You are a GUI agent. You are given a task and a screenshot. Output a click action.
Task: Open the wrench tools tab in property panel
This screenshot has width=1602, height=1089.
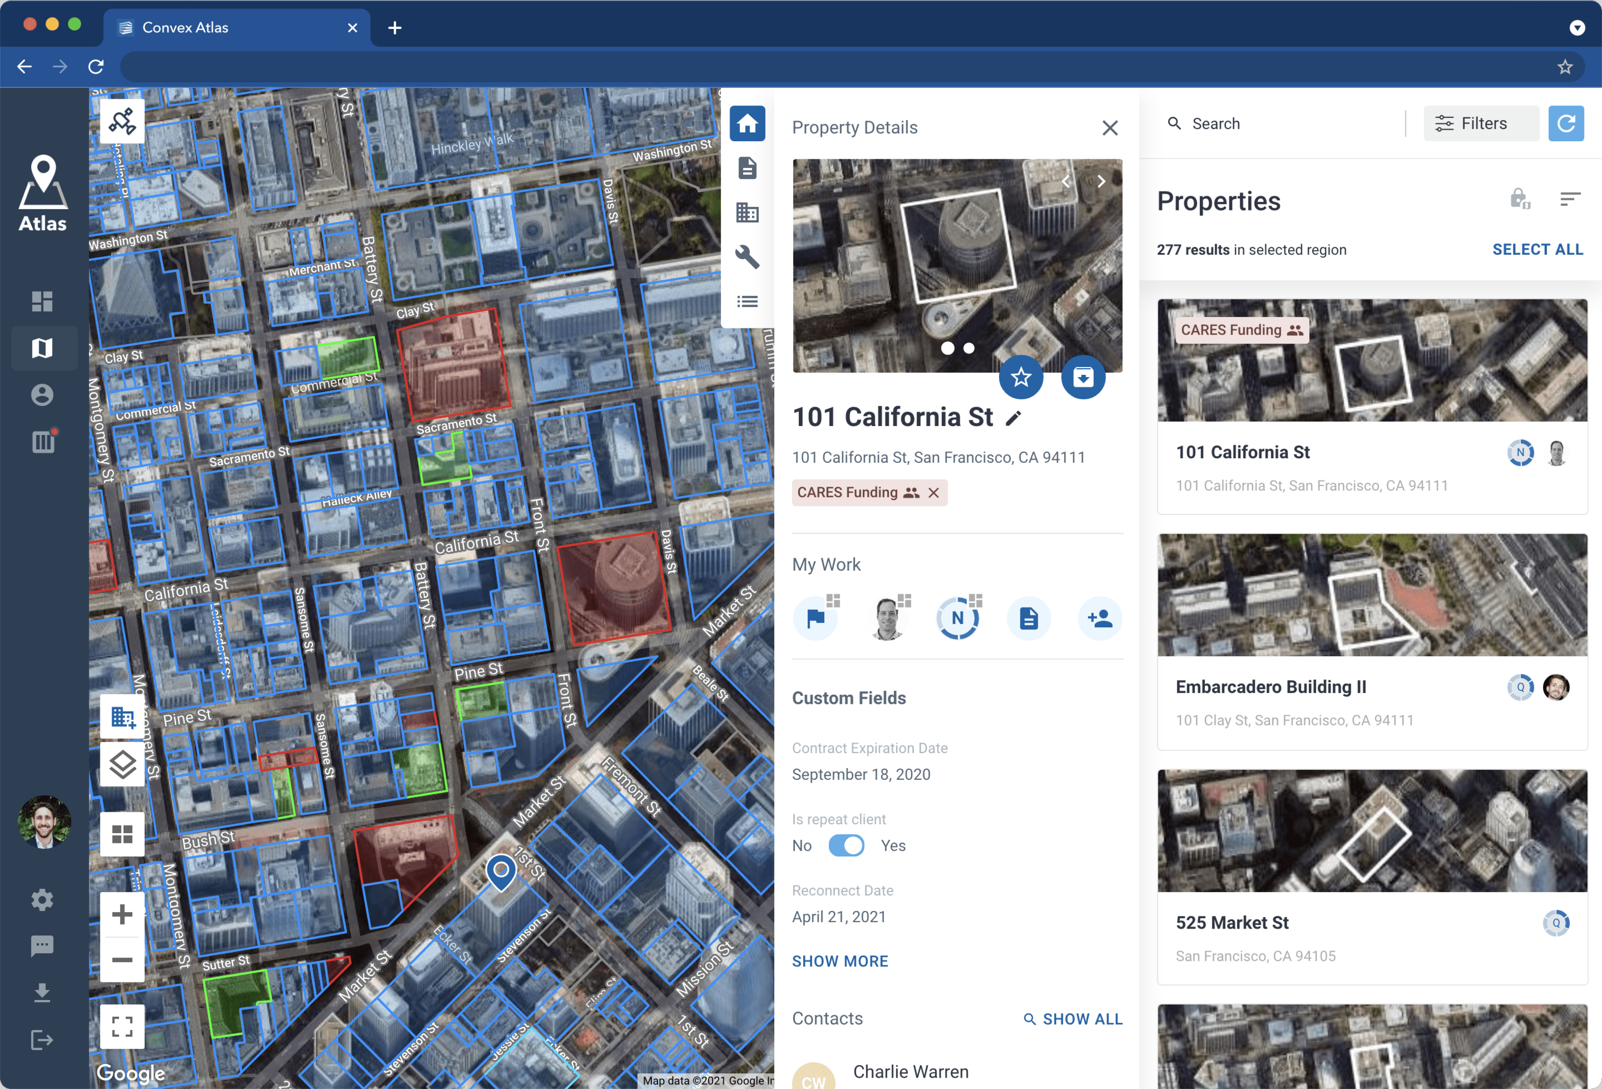747,257
